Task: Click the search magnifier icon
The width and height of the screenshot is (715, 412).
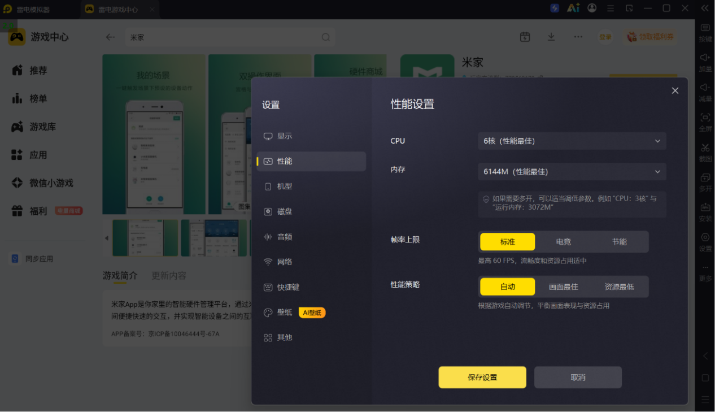Action: point(326,37)
